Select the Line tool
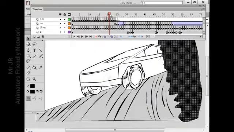This screenshot has height=132, width=234. coord(41,50)
